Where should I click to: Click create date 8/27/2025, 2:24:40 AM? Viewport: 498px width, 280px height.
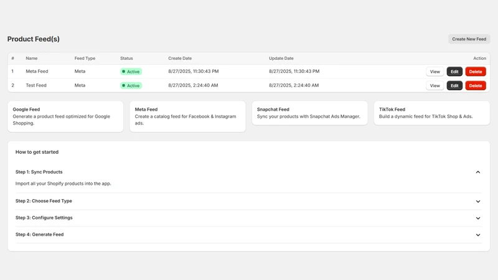193,85
